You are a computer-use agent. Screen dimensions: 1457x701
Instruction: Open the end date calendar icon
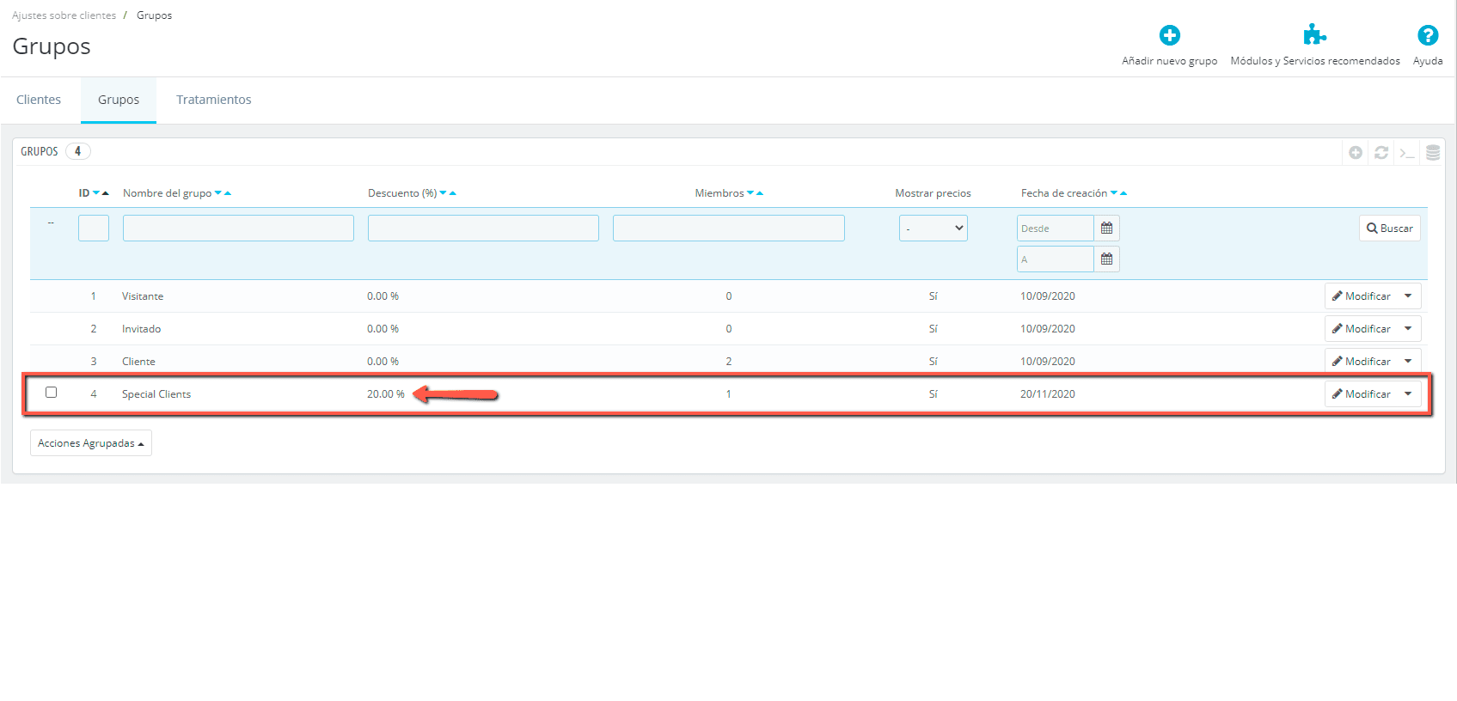(1106, 259)
